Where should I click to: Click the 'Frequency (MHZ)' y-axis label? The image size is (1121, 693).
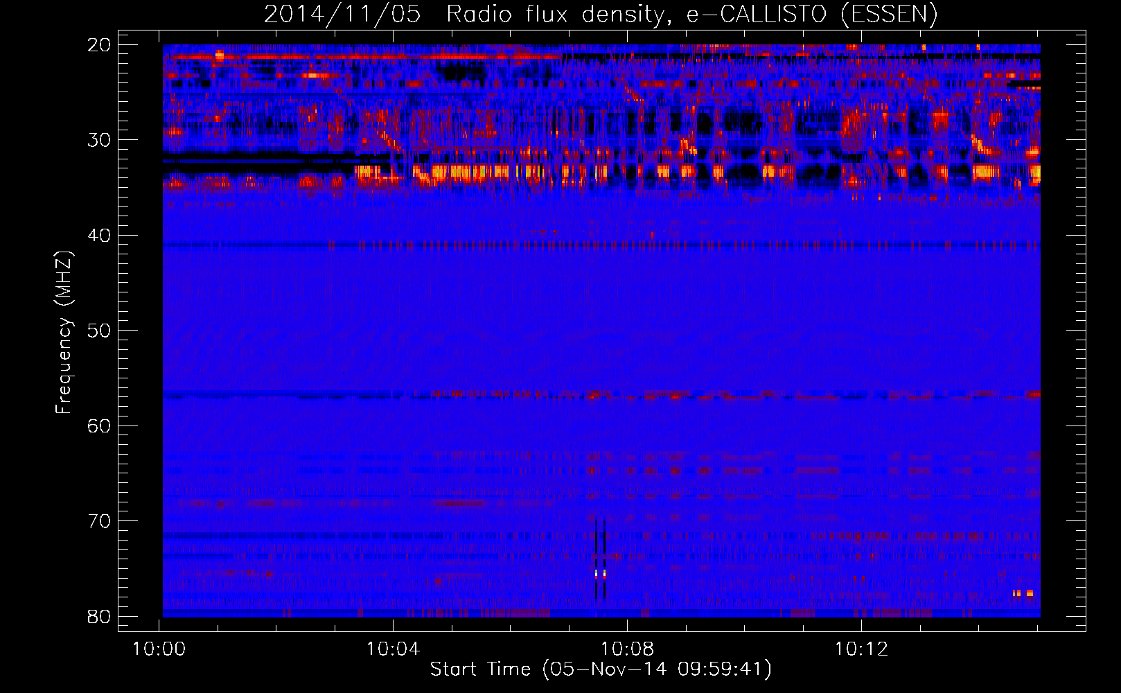coord(64,333)
